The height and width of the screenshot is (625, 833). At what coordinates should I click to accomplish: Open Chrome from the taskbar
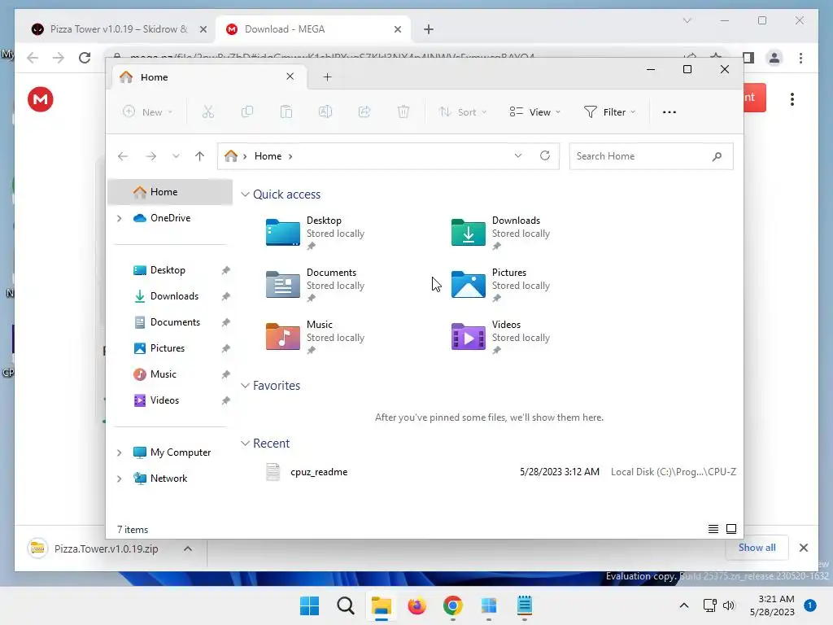coord(452,605)
